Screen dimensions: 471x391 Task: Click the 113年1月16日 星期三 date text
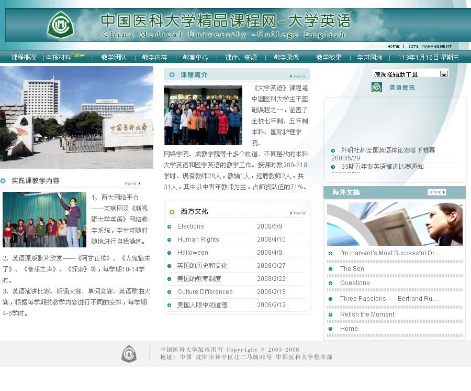pyautogui.click(x=428, y=58)
